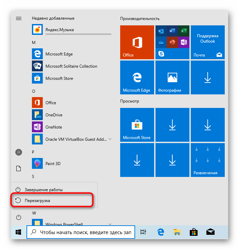Open Word in the Office apps tile

(x=172, y=31)
